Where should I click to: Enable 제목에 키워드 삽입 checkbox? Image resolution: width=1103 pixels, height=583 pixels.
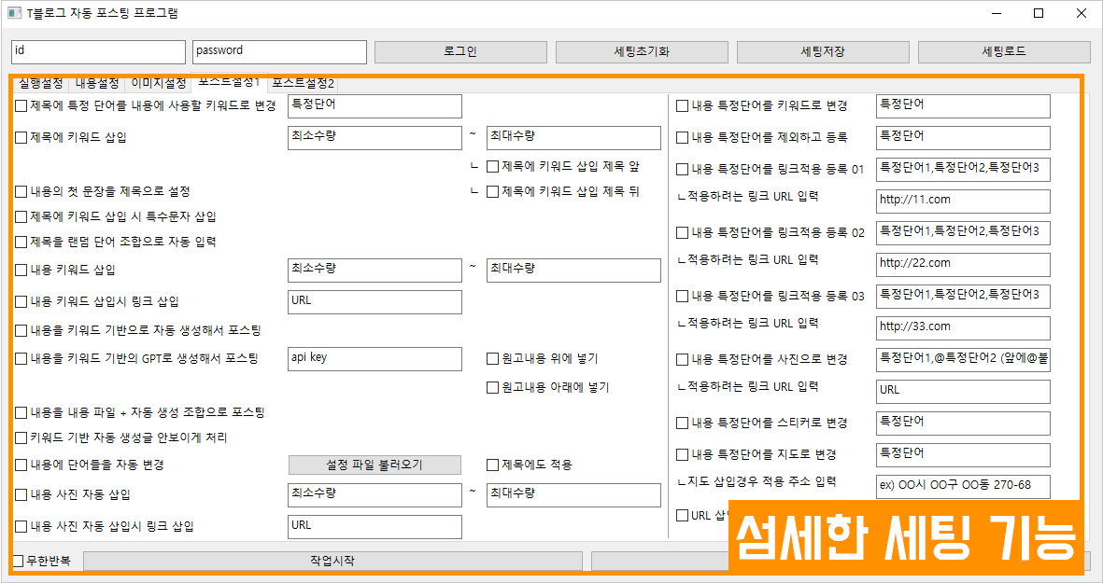coord(21,138)
